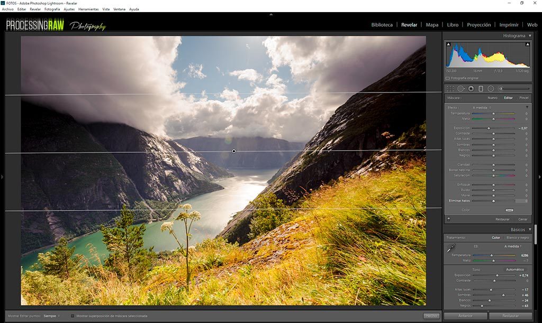Open the Efecto A medida dropdown
Screen dimensions: 542x323
482,108
